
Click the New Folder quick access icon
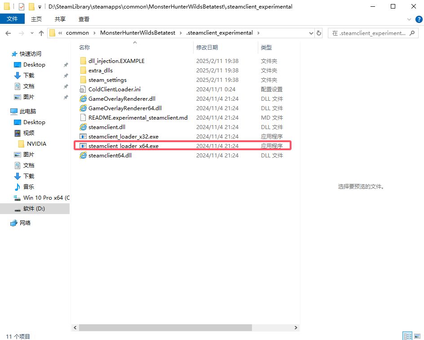point(31,6)
